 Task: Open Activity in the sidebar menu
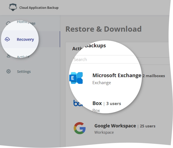point(23,57)
